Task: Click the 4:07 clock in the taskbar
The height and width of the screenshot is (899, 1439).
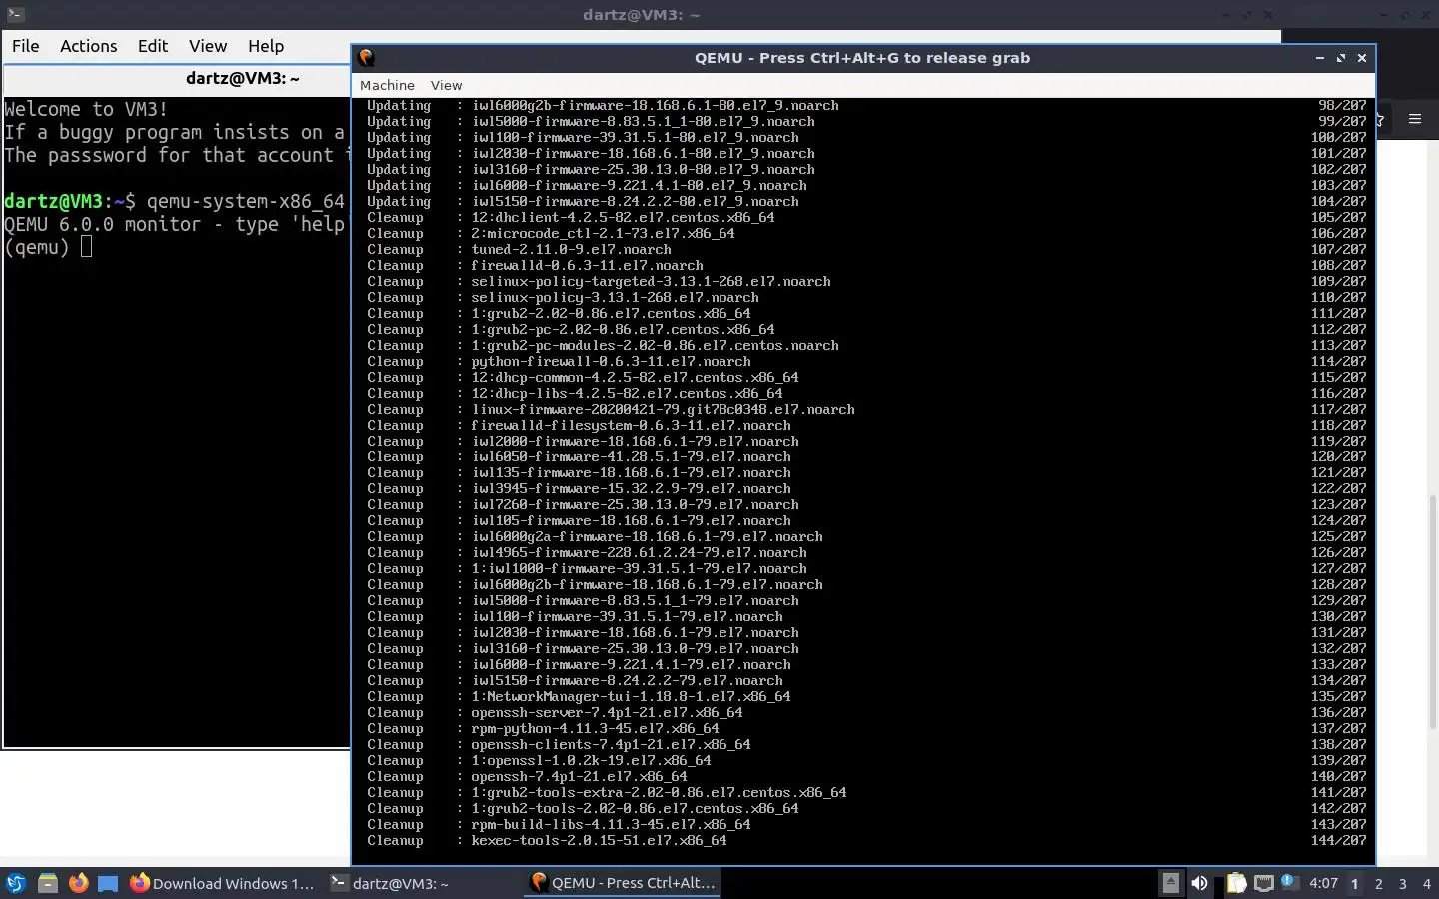Action: coord(1323,883)
